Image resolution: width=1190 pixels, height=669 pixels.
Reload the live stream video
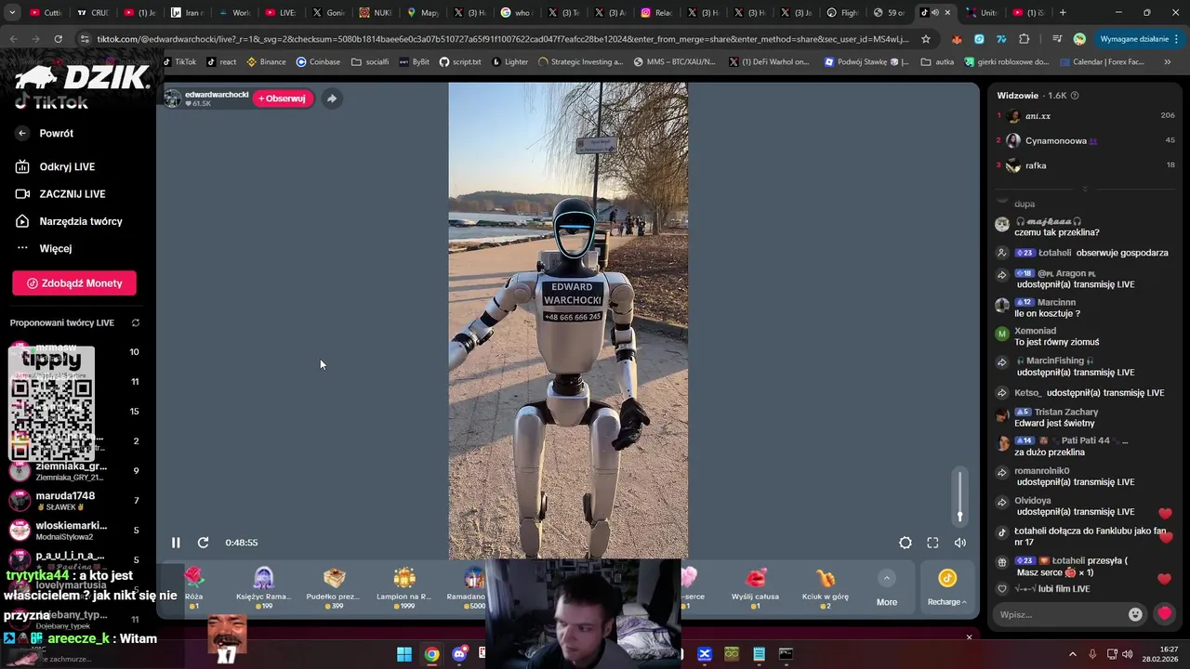[x=204, y=543]
